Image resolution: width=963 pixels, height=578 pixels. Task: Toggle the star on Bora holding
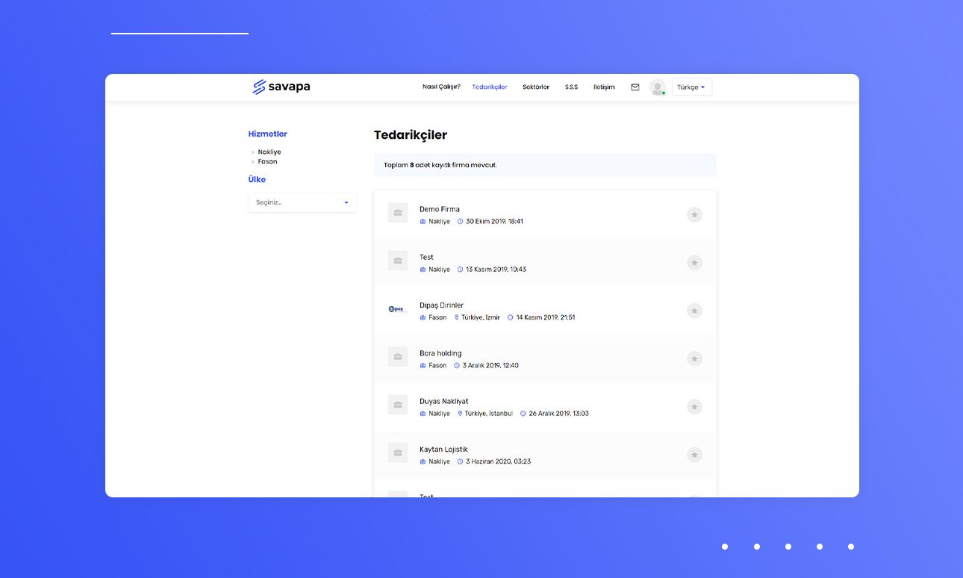[x=694, y=358]
